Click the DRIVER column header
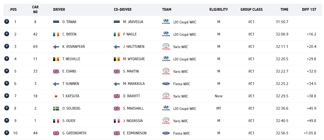The height and width of the screenshot is (140, 324). pyautogui.click(x=59, y=9)
